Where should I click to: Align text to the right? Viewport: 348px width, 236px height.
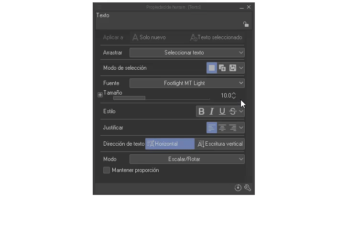pyautogui.click(x=233, y=128)
